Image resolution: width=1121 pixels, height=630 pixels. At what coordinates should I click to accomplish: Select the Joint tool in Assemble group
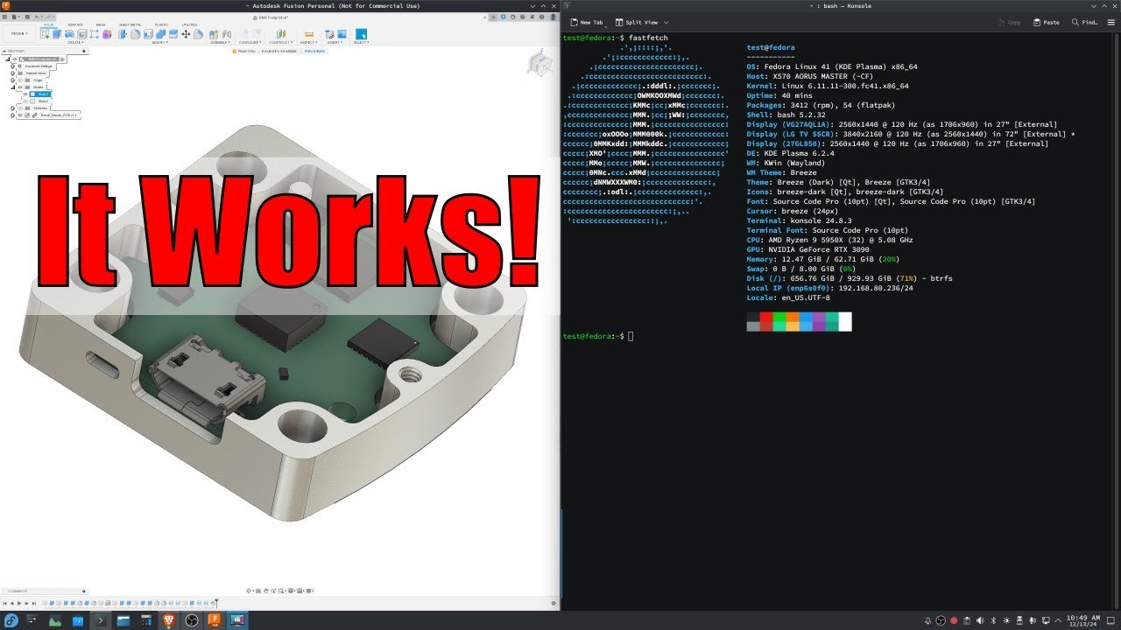[x=226, y=34]
